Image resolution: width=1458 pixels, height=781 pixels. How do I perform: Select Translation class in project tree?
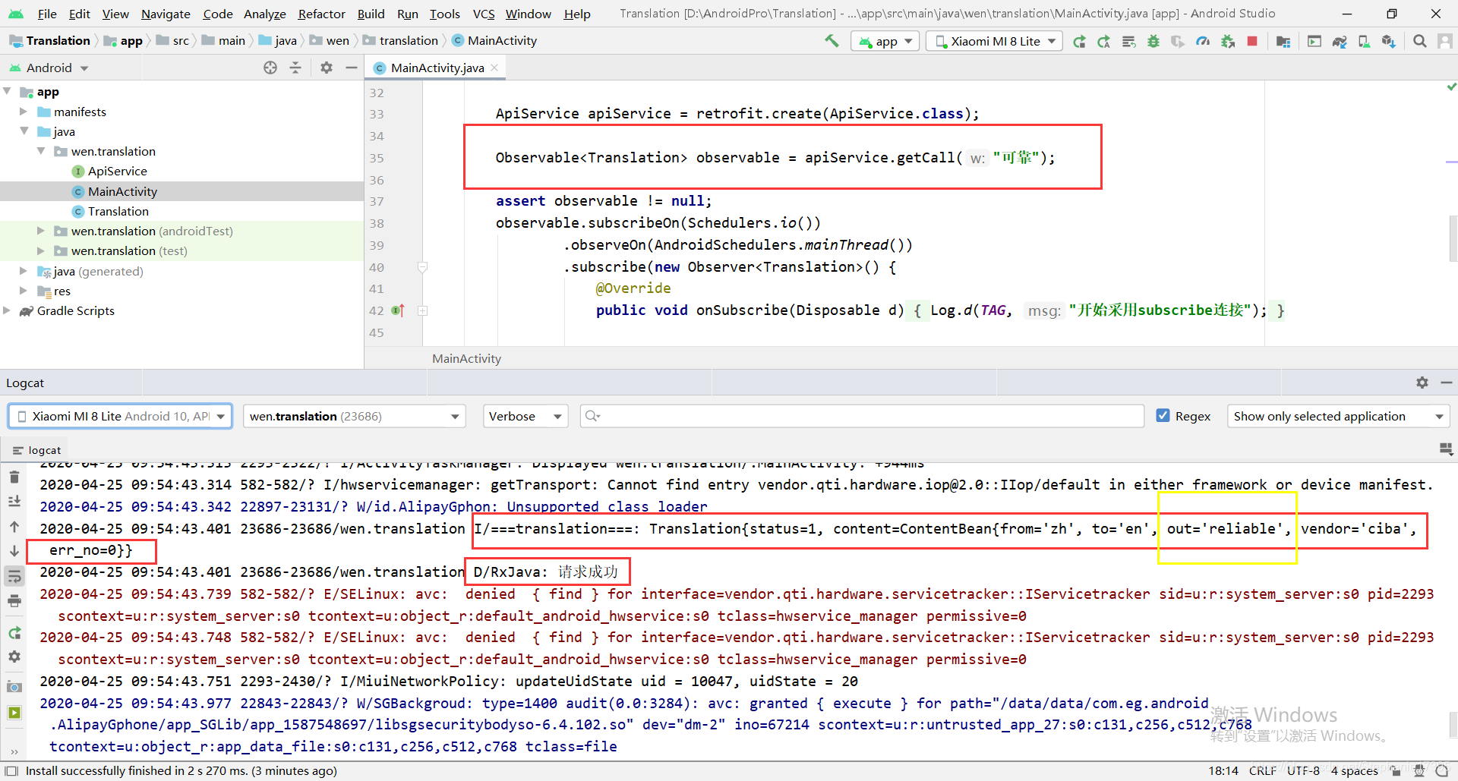pyautogui.click(x=118, y=211)
